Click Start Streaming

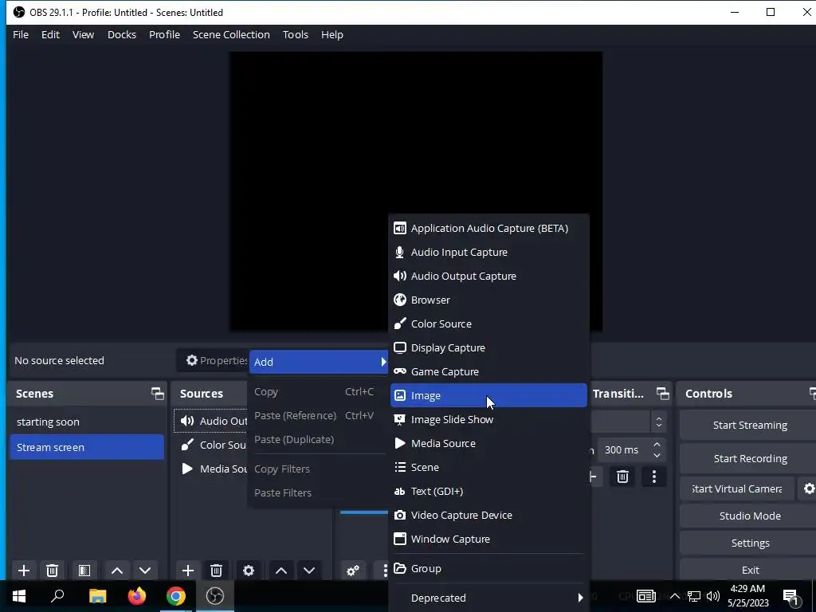(x=750, y=426)
